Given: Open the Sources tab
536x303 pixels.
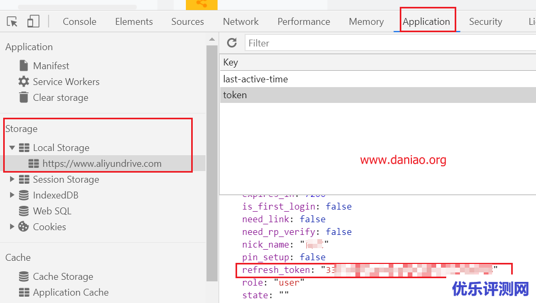Looking at the screenshot, I should (x=187, y=22).
